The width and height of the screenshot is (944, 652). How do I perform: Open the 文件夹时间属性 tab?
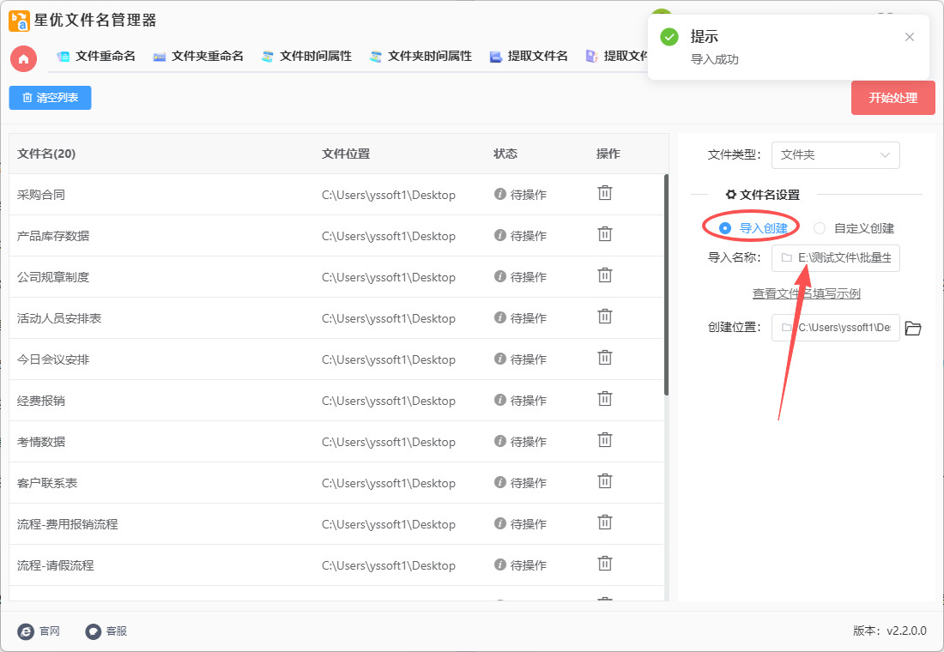(x=421, y=57)
